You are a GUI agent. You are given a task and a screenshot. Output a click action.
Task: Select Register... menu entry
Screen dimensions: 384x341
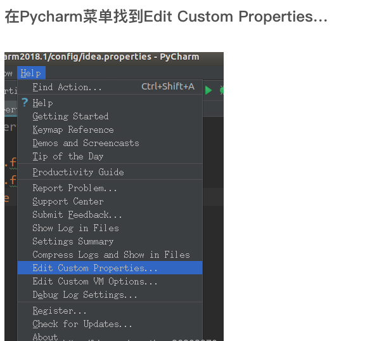click(x=110, y=311)
